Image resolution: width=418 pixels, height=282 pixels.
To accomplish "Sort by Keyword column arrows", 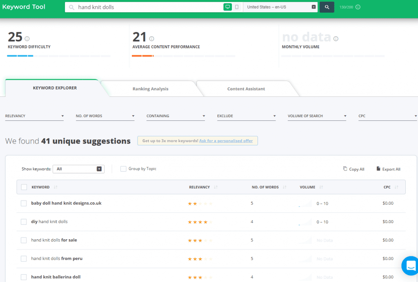I will coord(56,187).
